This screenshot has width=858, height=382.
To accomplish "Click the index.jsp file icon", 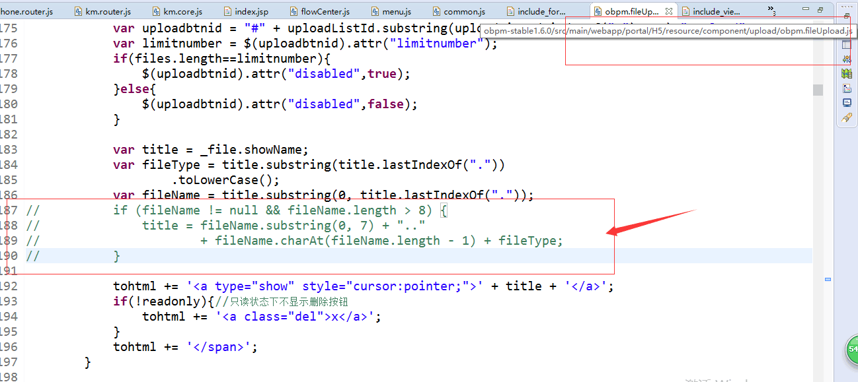I will (x=228, y=11).
